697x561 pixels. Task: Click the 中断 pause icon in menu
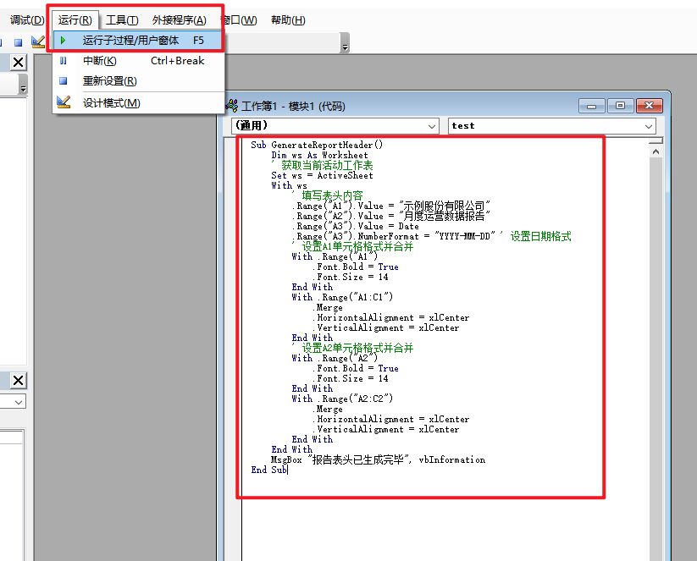tap(64, 61)
